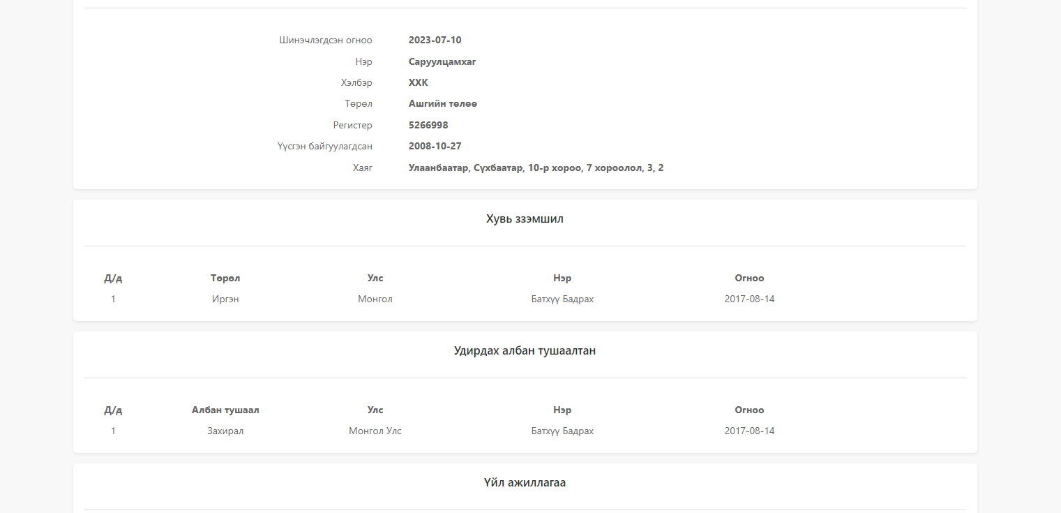Click Батхүү Бадрах in the officers table

pyautogui.click(x=562, y=431)
